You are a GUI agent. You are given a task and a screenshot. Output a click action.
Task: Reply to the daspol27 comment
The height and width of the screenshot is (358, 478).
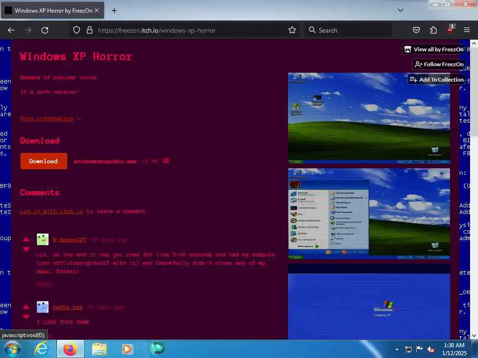click(44, 284)
